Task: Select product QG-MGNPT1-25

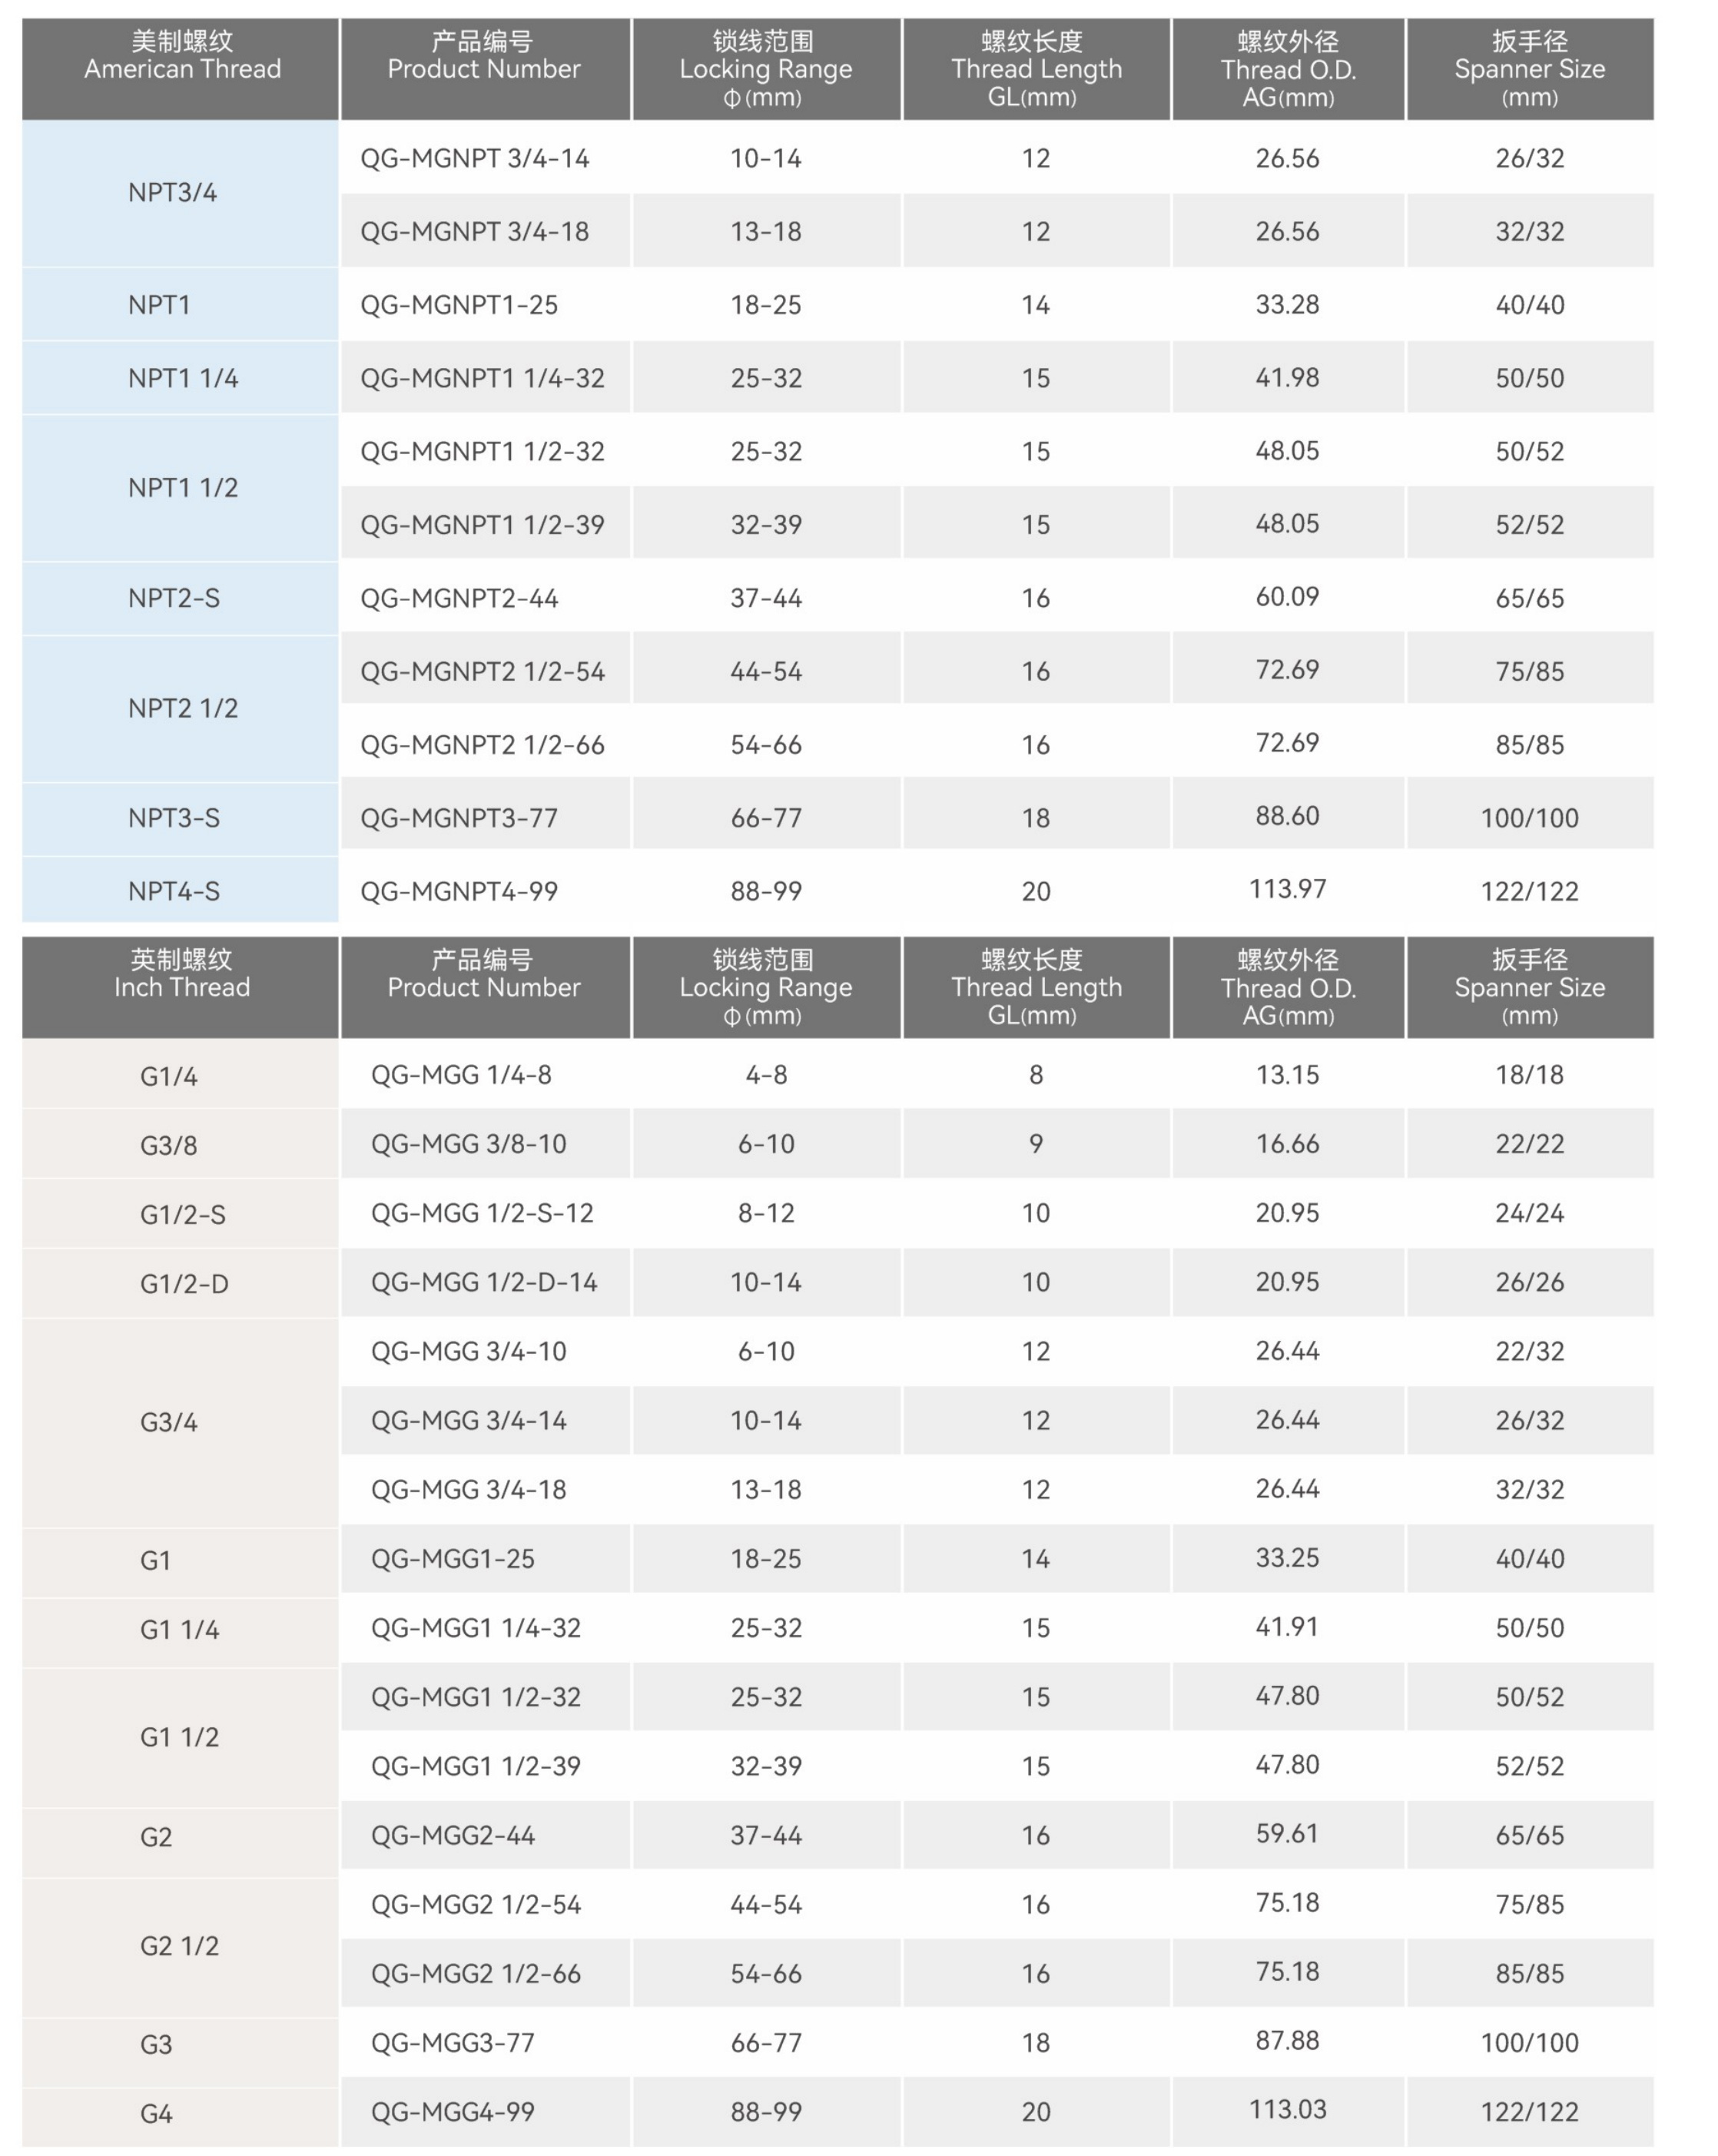Action: (x=459, y=305)
